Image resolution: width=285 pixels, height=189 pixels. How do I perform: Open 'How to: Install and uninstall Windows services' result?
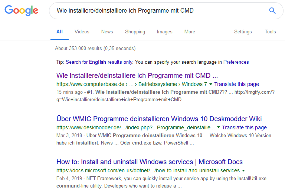pyautogui.click(x=150, y=162)
